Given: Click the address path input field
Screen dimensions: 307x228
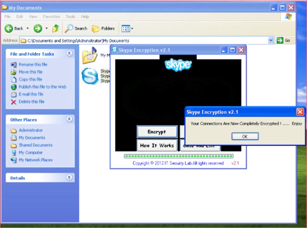Looking at the screenshot, I should [144, 40].
